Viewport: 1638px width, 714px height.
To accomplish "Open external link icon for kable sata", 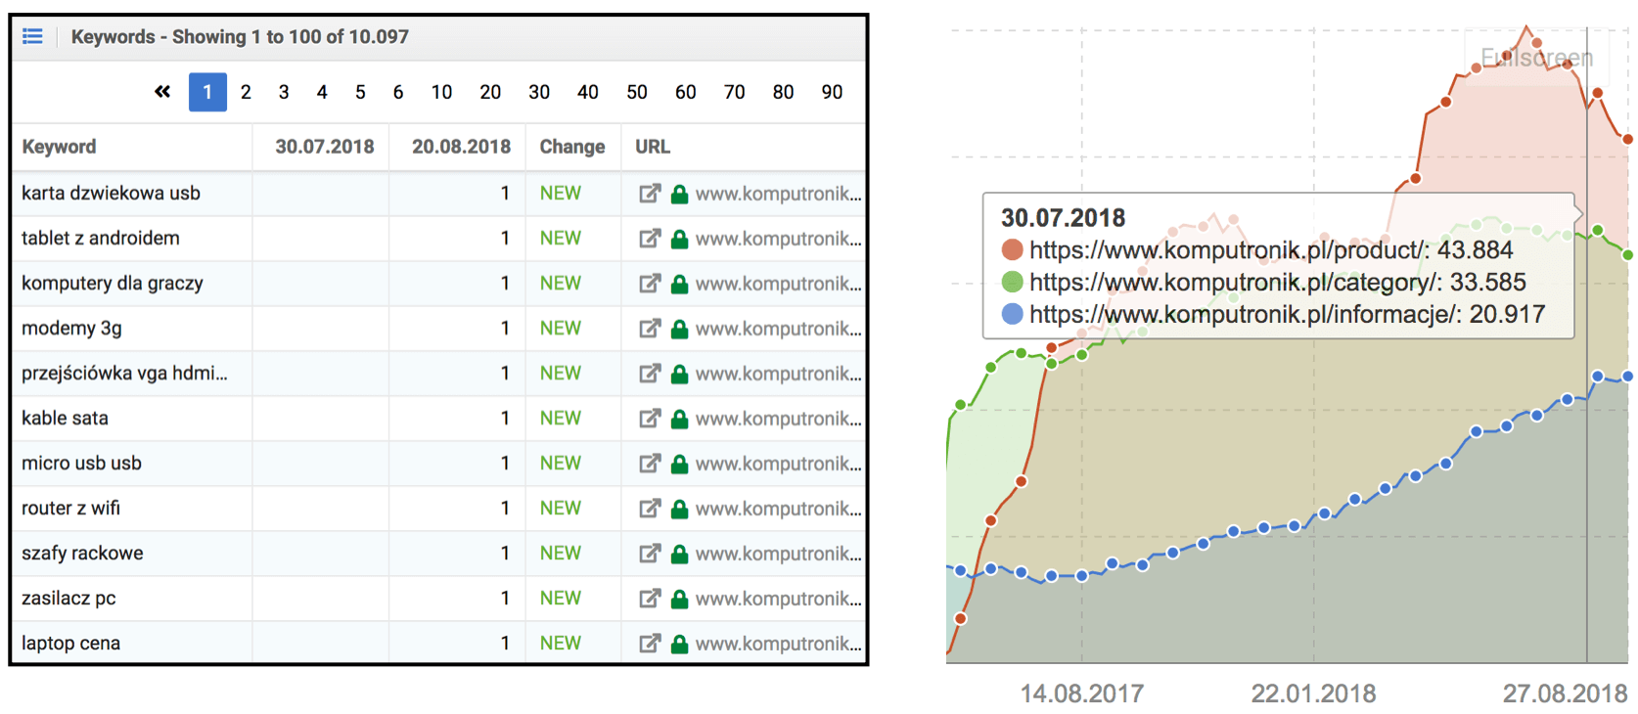I will click(x=650, y=419).
